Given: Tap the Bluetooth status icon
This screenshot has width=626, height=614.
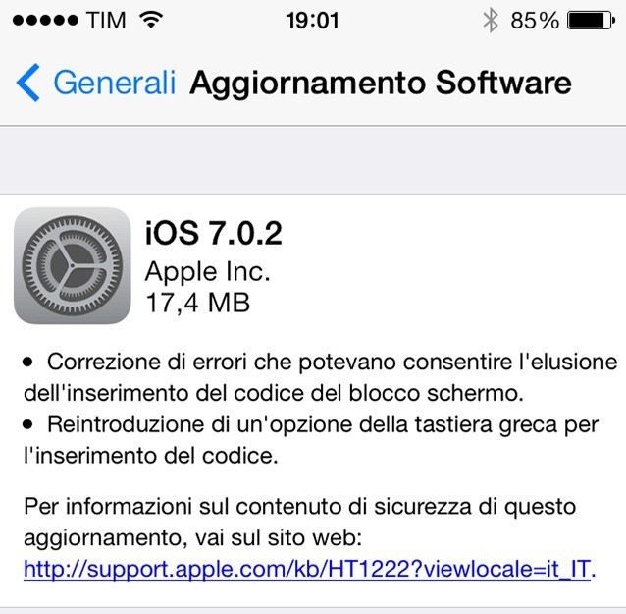Looking at the screenshot, I should tap(491, 20).
